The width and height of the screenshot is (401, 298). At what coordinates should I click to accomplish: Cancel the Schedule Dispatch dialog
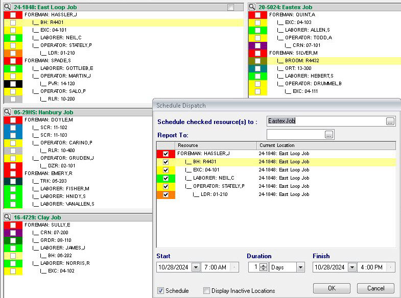(x=375, y=288)
